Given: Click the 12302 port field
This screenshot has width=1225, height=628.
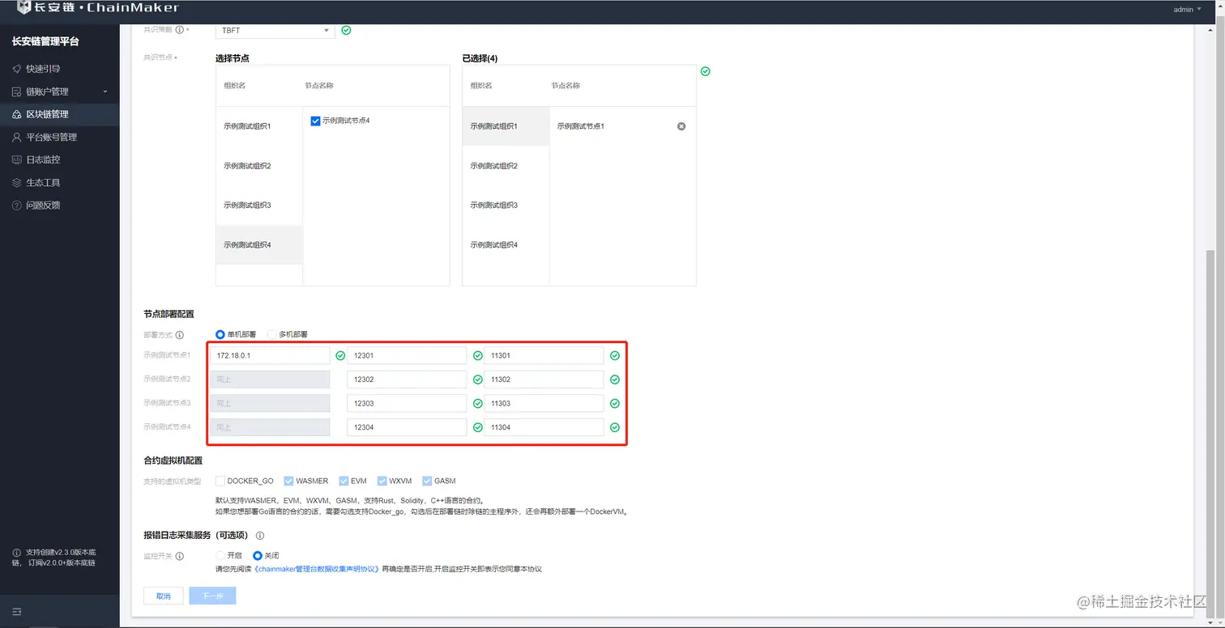Looking at the screenshot, I should tap(407, 380).
